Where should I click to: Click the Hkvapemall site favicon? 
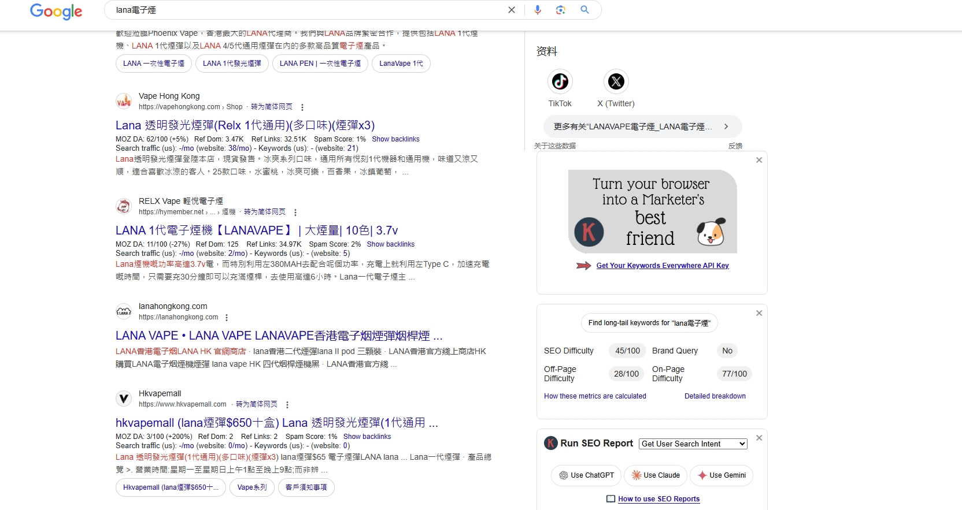tap(124, 399)
